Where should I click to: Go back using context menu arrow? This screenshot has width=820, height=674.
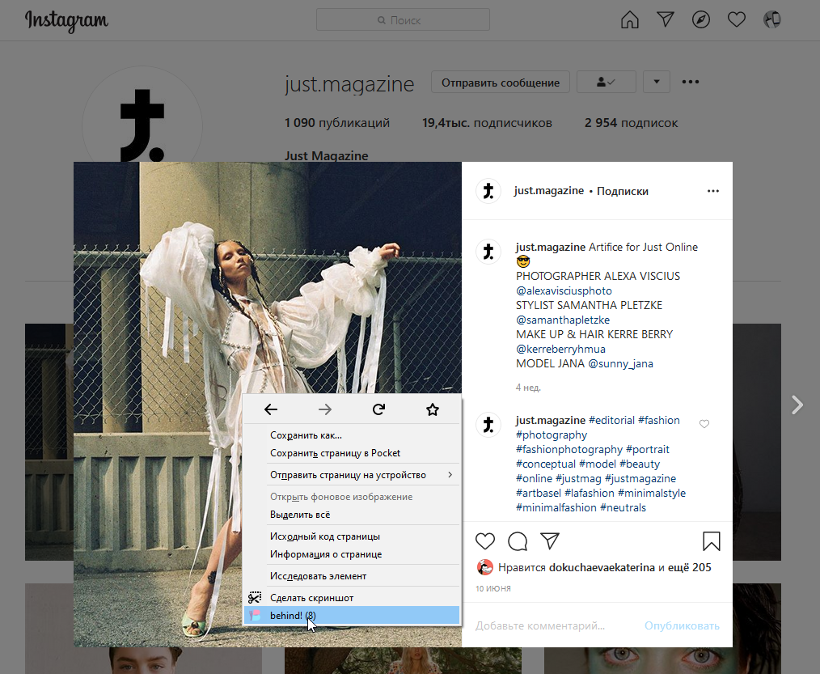pyautogui.click(x=271, y=409)
